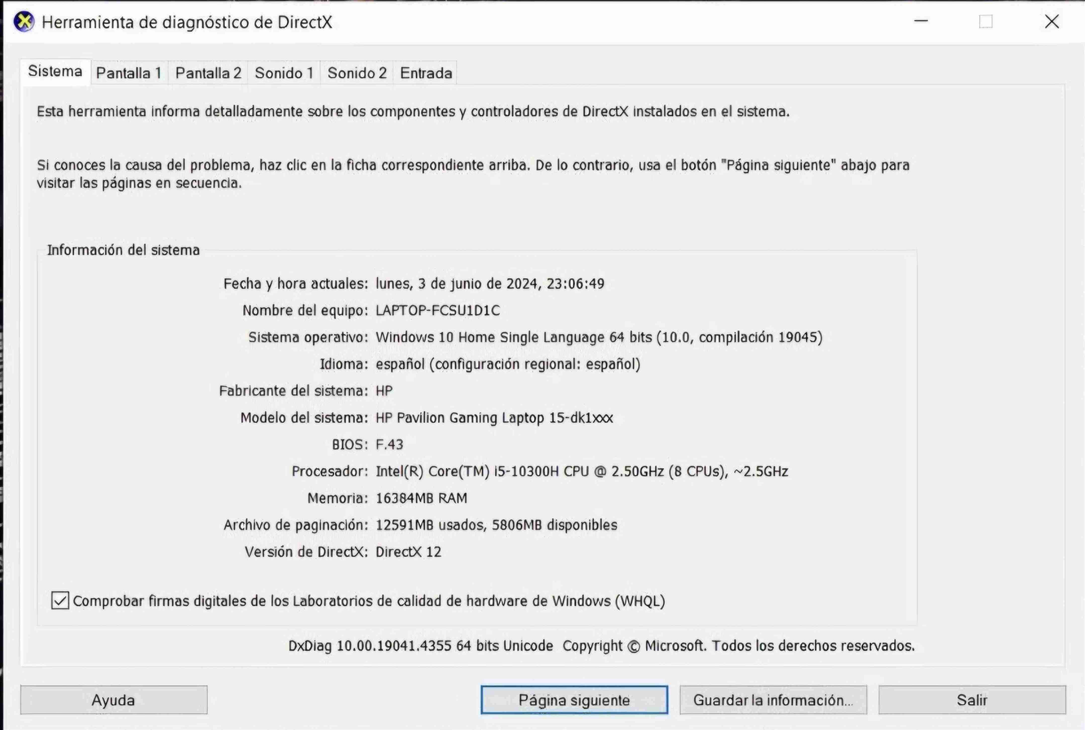Open the Pantalla 2 tab
Screen dimensions: 1085x730
click(208, 73)
